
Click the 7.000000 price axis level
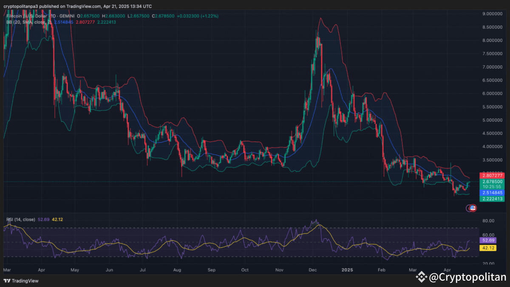pos(493,67)
